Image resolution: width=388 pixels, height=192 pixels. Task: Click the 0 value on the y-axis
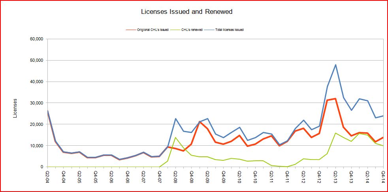click(41, 167)
